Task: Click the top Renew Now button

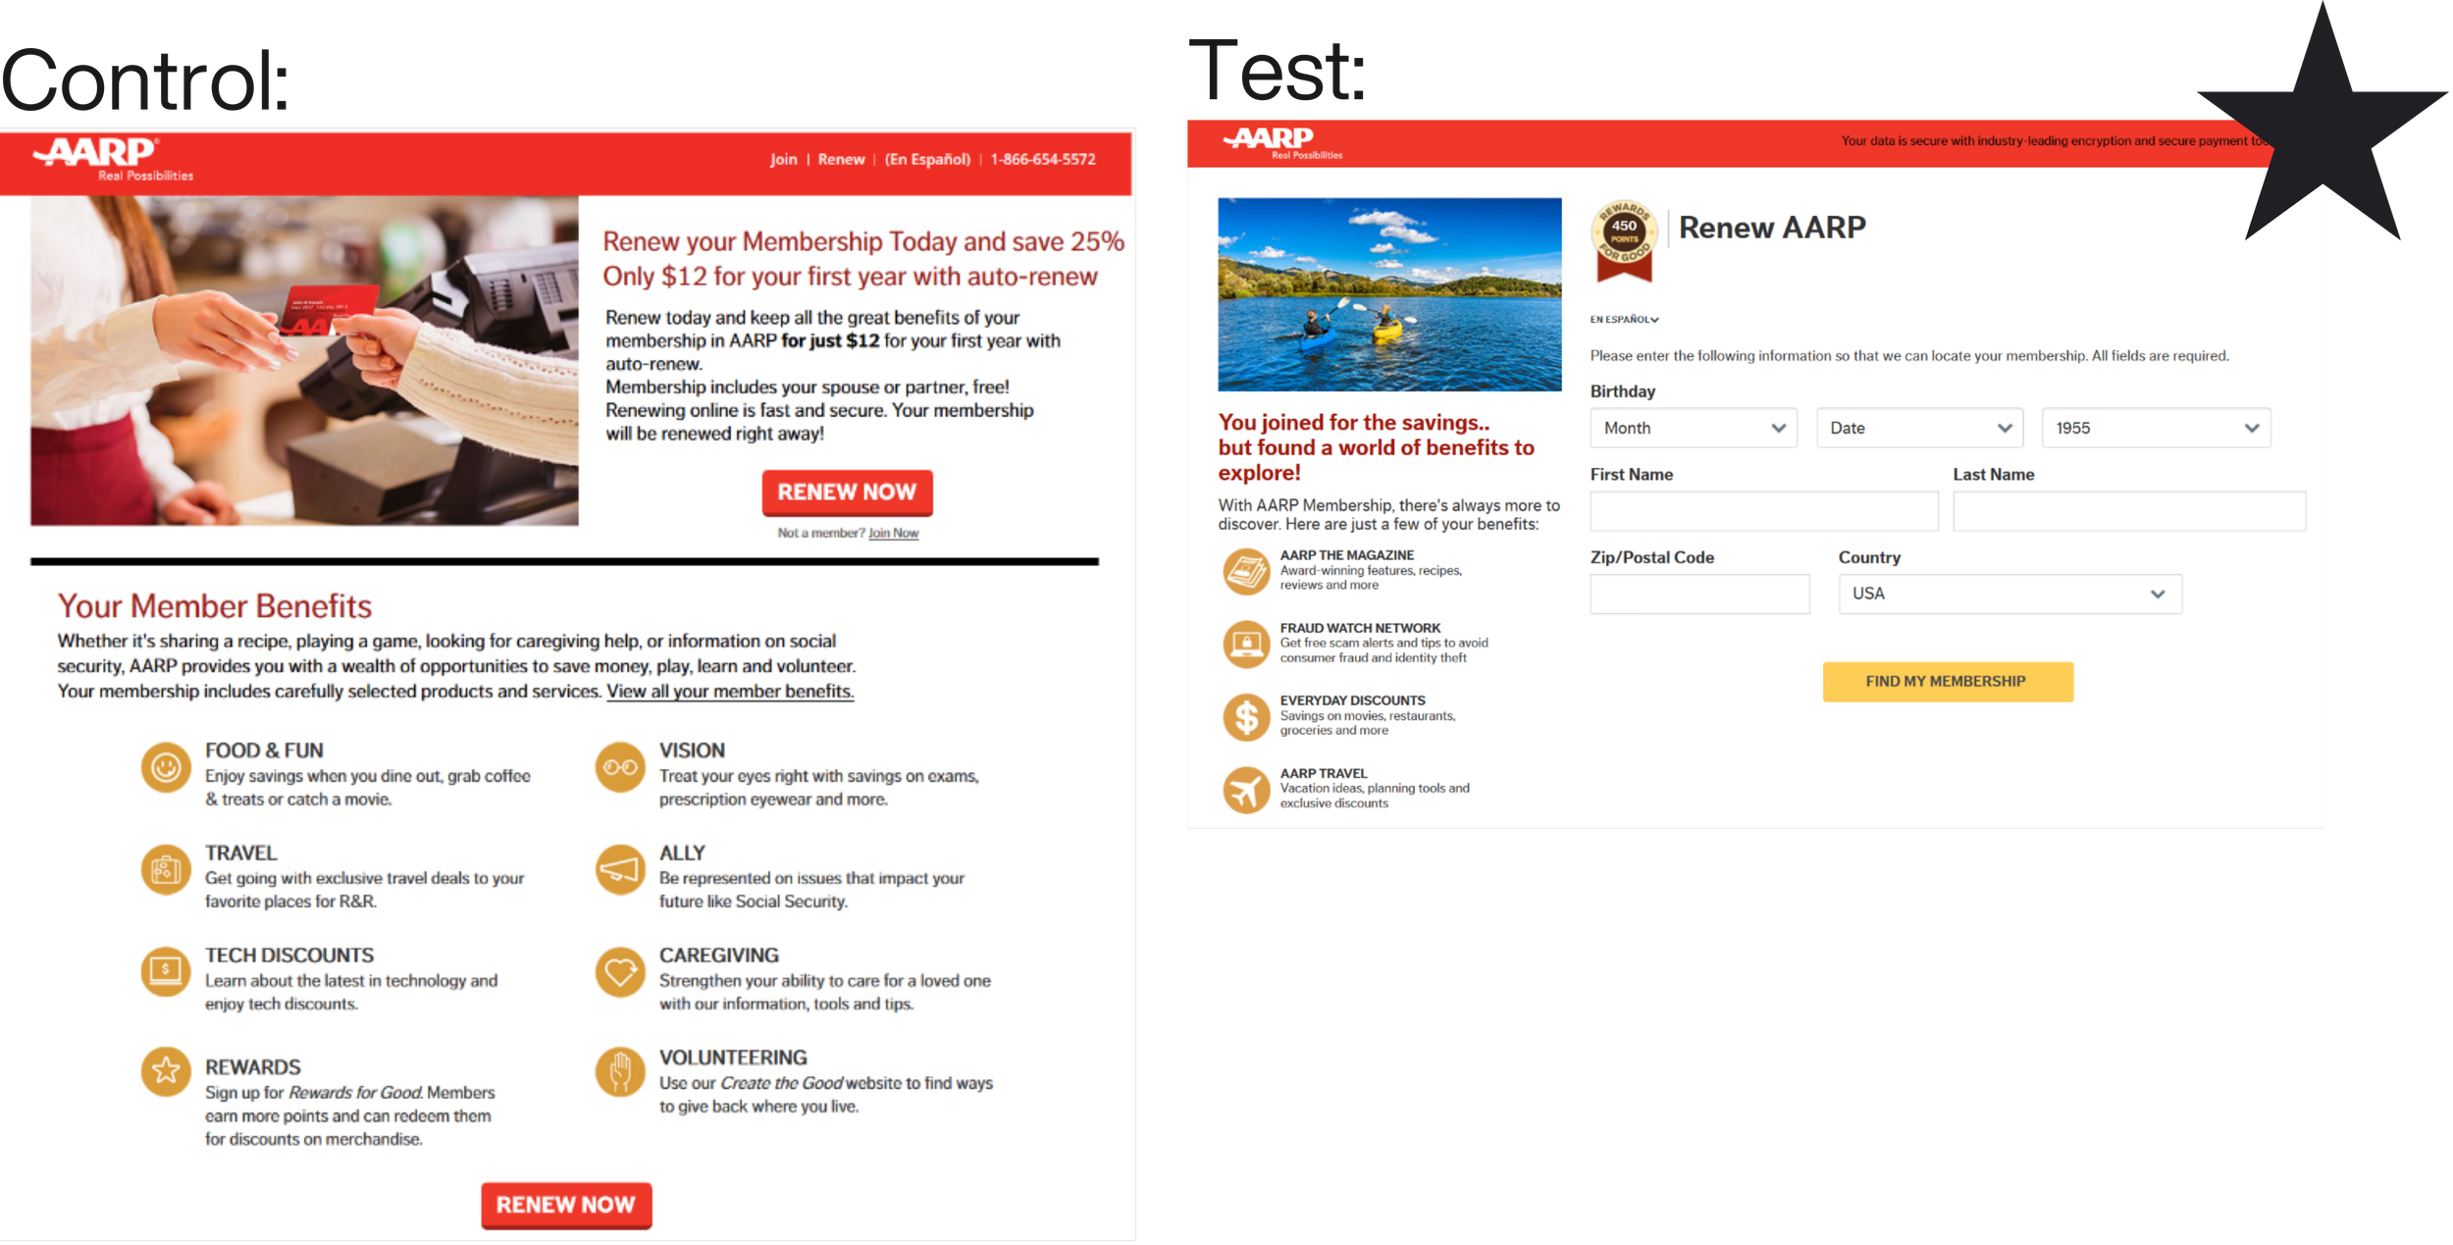Action: tap(847, 493)
